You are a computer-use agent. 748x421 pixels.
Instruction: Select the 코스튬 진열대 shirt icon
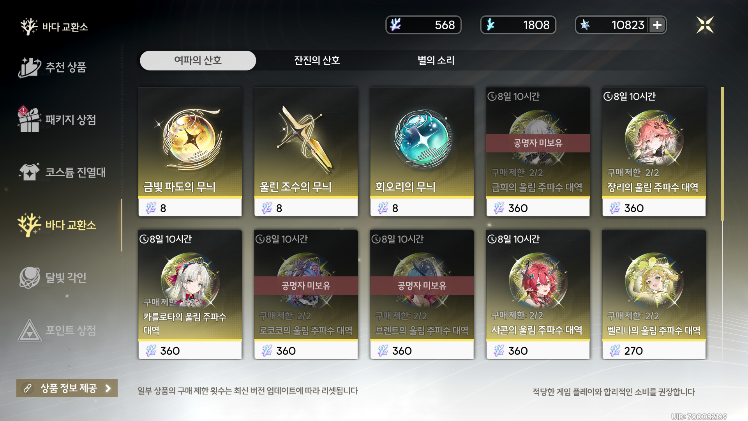[x=29, y=172]
